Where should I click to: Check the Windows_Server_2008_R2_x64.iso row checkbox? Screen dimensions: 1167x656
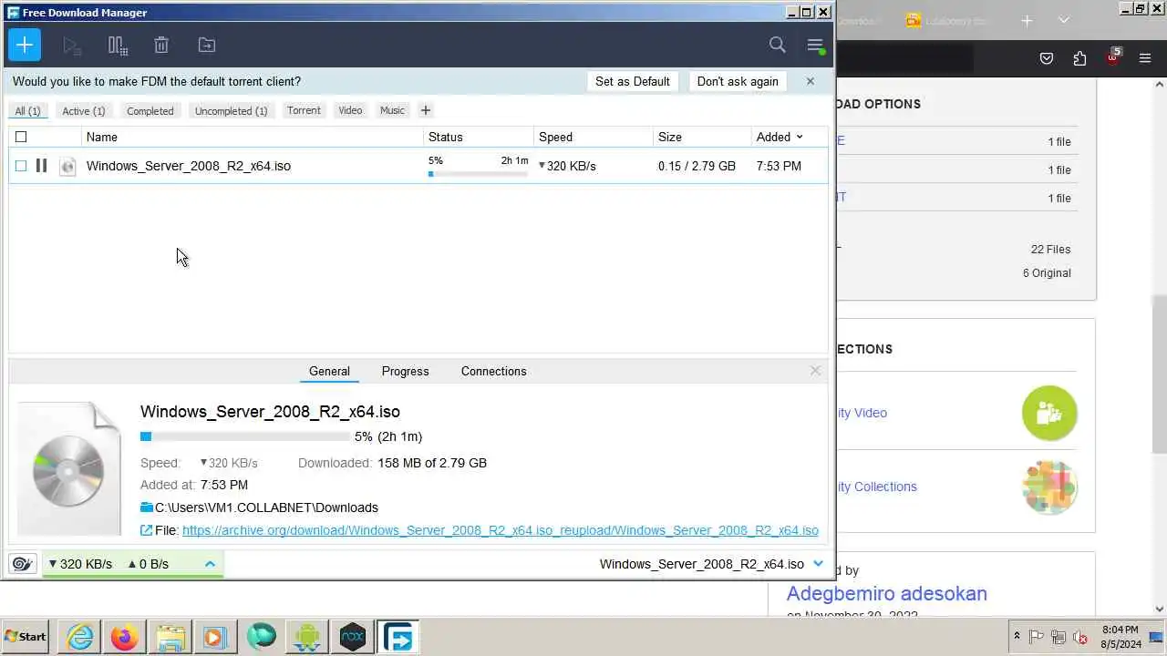click(x=21, y=166)
